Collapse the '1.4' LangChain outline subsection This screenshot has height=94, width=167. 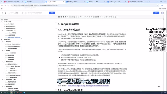pos(3,31)
